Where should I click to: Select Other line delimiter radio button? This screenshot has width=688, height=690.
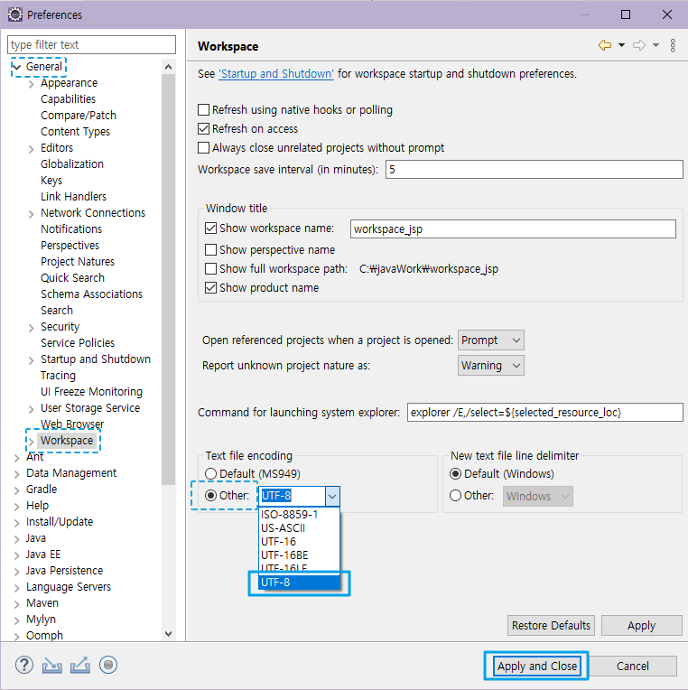(455, 496)
